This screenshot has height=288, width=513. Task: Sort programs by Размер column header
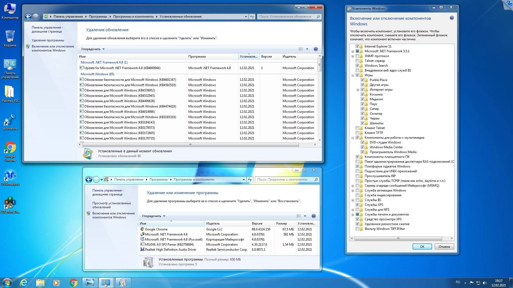coord(285,223)
